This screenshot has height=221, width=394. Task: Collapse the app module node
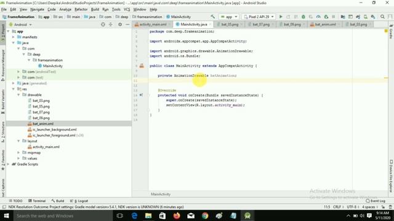point(9,31)
